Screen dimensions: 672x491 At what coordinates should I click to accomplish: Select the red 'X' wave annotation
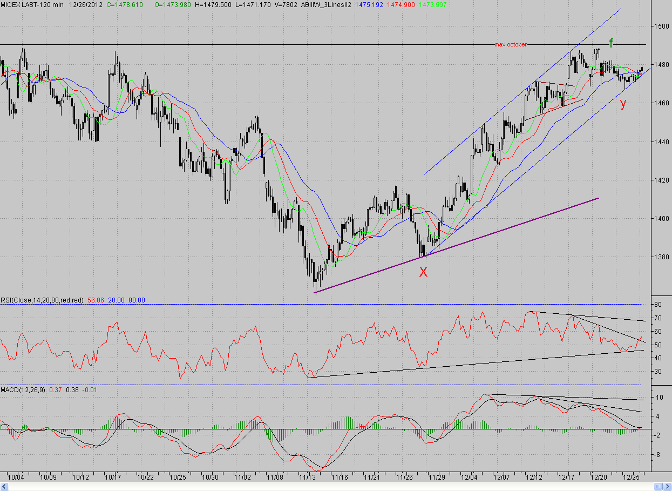pyautogui.click(x=424, y=272)
